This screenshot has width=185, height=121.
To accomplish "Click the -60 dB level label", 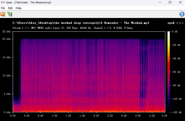I will [176, 72].
